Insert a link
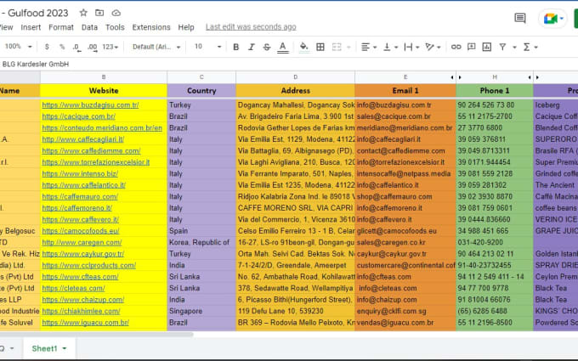 click(456, 47)
